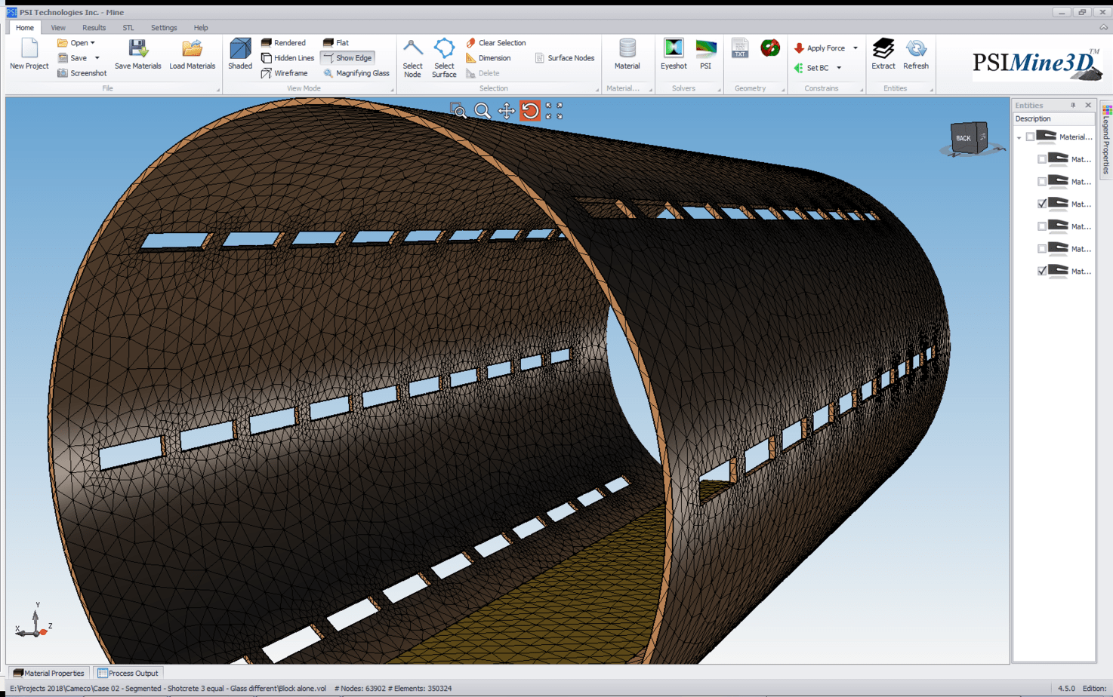Activate the zoom window viewport tool

[x=458, y=111]
